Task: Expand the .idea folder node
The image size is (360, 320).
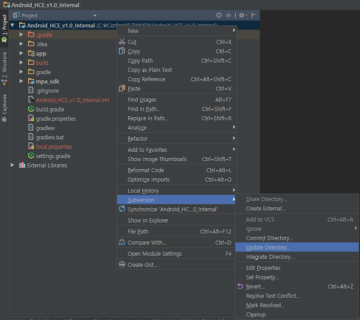Action: [21, 44]
